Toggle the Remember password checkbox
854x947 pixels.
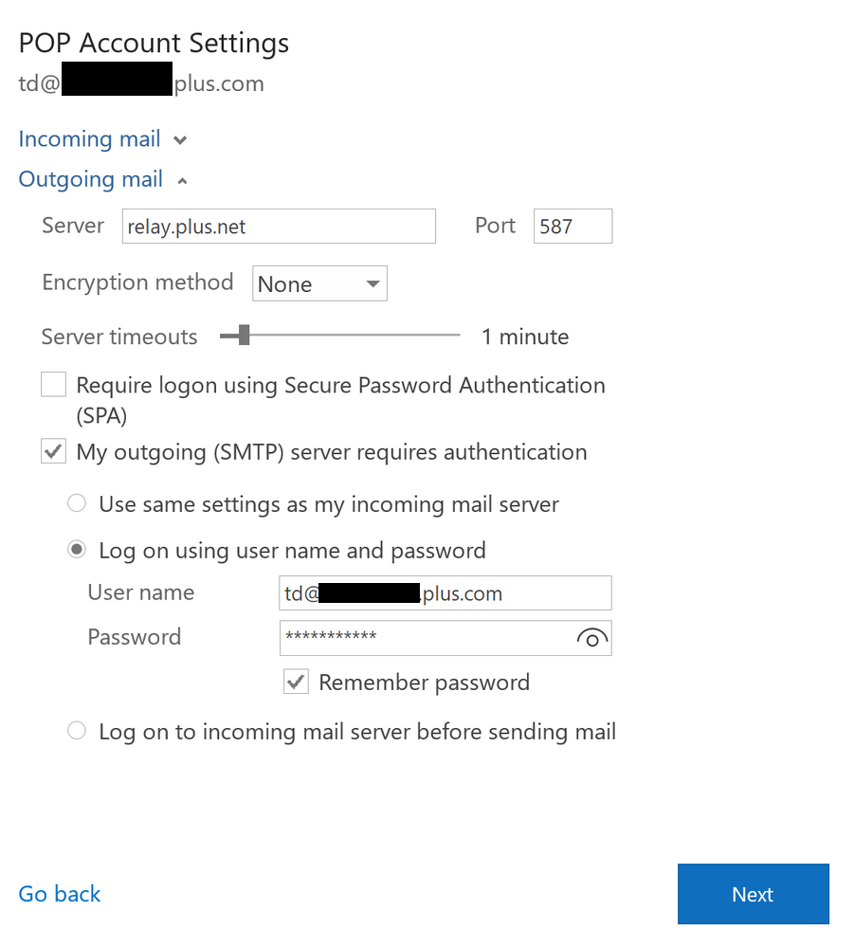[297, 683]
